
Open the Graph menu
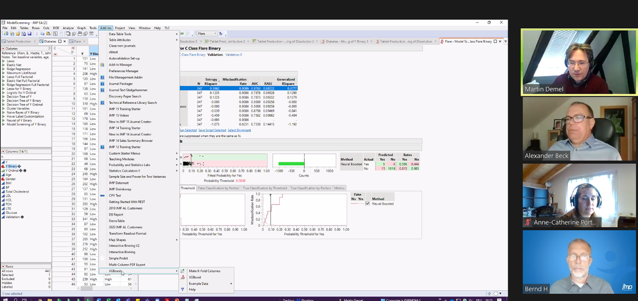[81, 28]
